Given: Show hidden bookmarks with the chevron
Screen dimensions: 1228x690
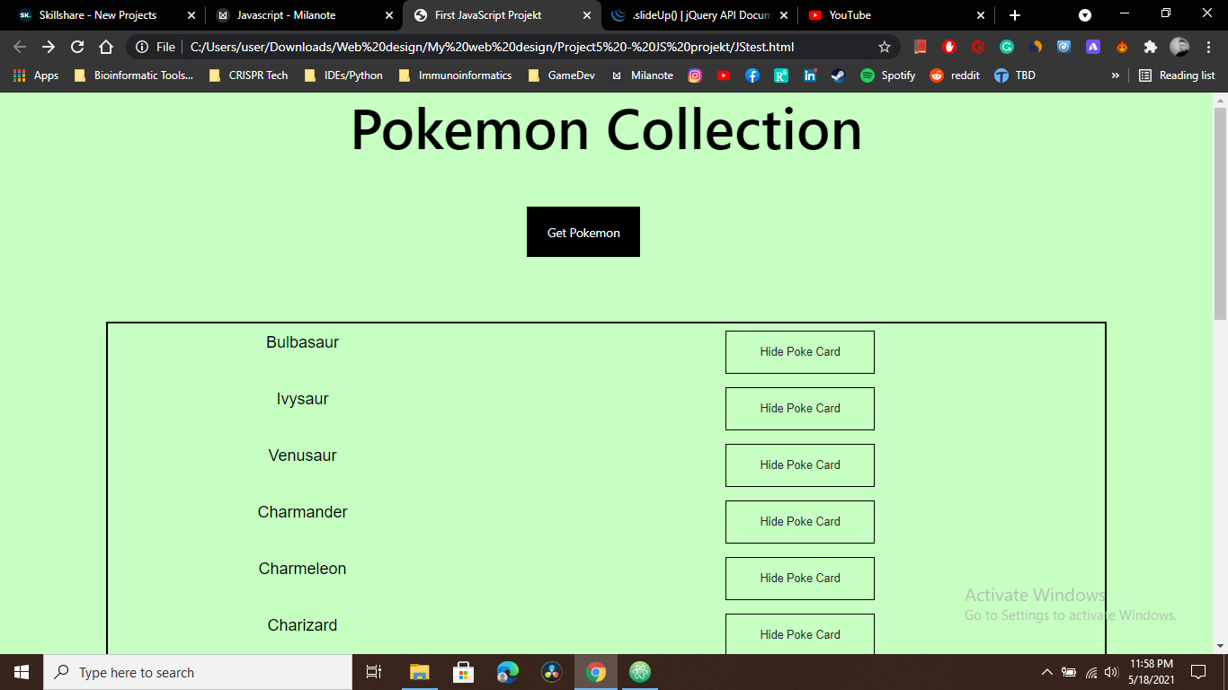Looking at the screenshot, I should [1116, 75].
